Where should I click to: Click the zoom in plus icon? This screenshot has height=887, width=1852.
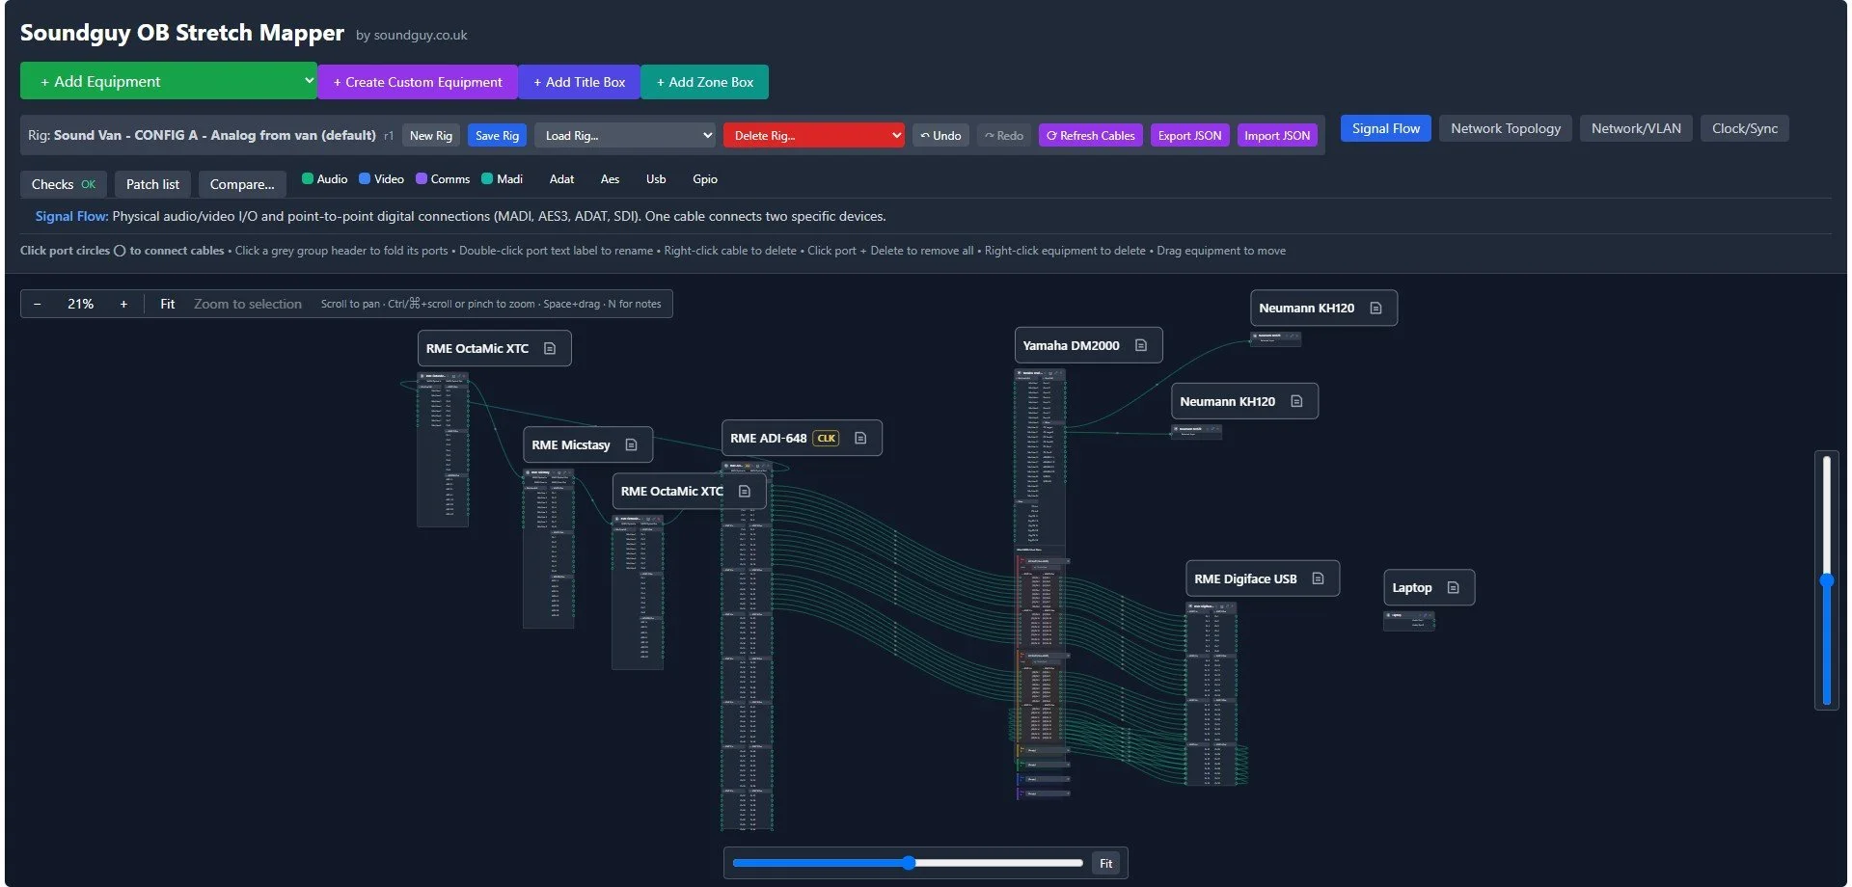click(x=123, y=304)
